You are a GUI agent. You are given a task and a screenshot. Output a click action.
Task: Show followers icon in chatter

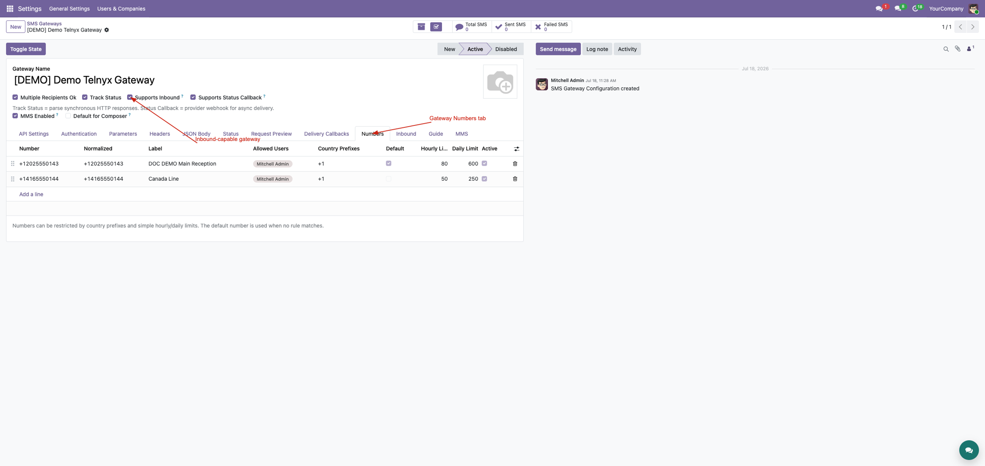click(x=970, y=49)
